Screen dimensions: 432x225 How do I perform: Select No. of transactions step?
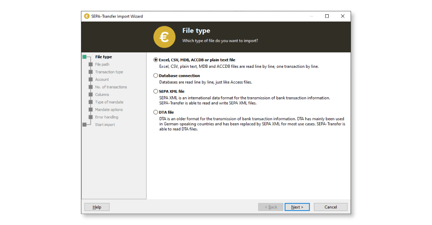111,87
